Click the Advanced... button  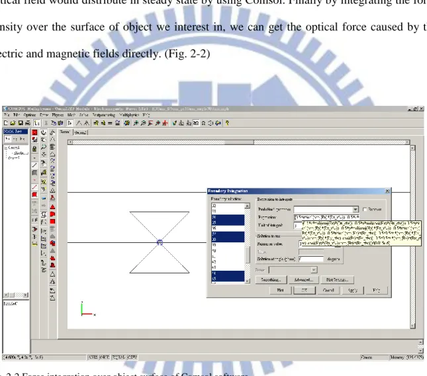click(303, 279)
